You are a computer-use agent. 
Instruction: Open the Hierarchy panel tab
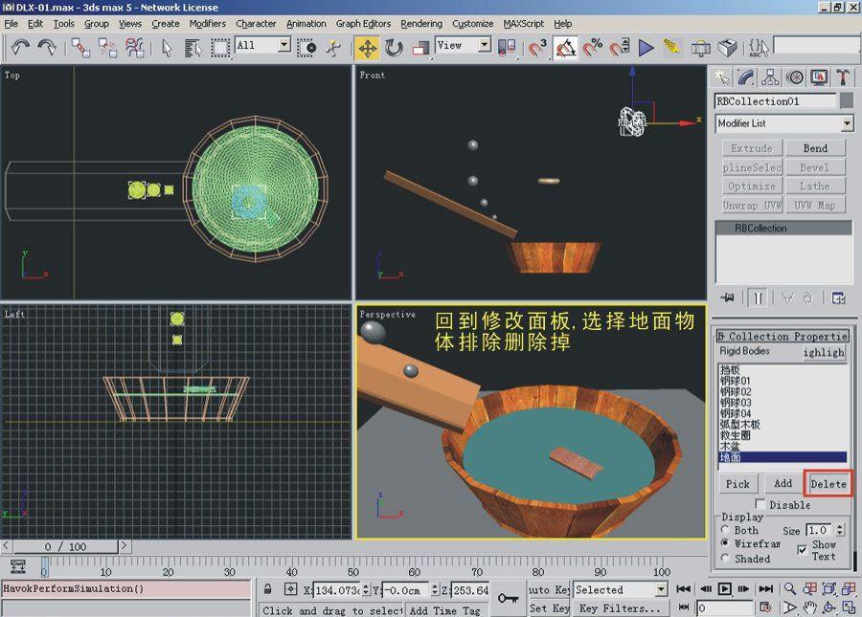click(x=771, y=77)
